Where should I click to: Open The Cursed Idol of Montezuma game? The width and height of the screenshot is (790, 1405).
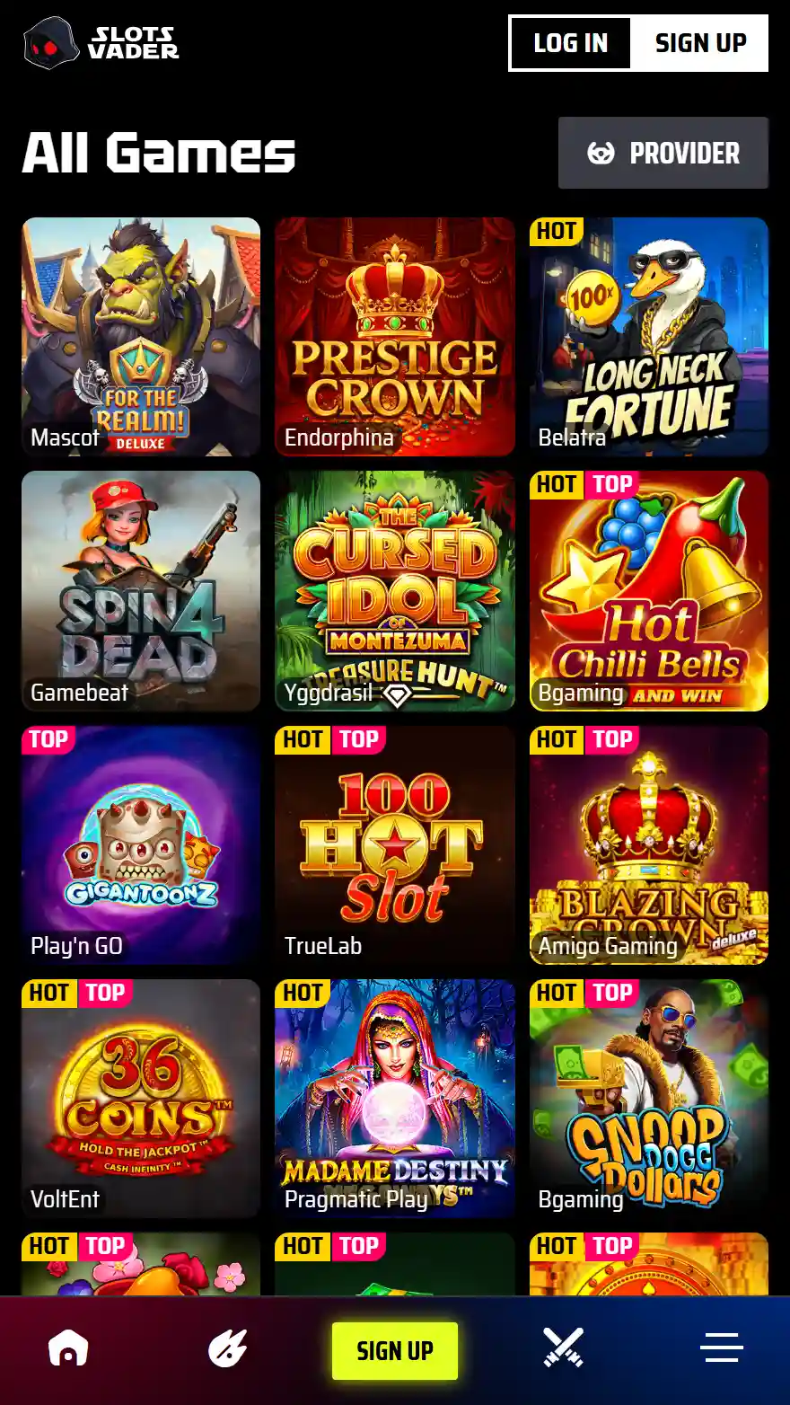[x=395, y=591]
